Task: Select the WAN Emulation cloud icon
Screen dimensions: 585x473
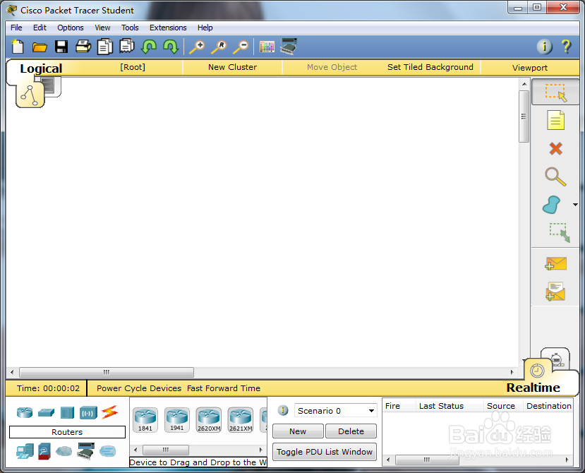Action: pyautogui.click(x=64, y=451)
